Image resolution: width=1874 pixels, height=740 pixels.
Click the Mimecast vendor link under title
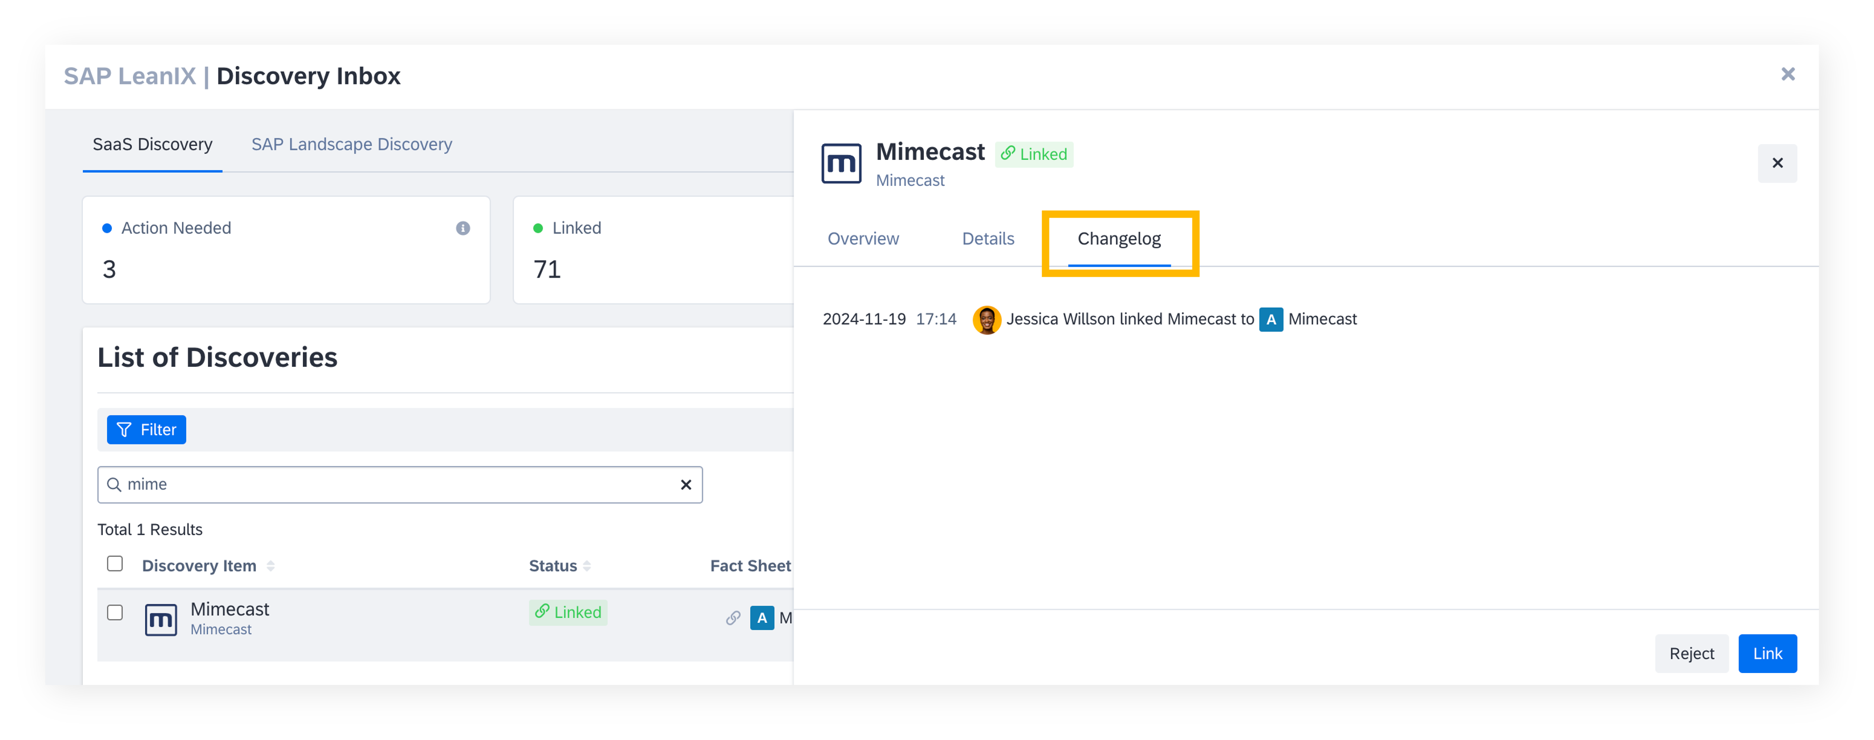[x=910, y=181]
